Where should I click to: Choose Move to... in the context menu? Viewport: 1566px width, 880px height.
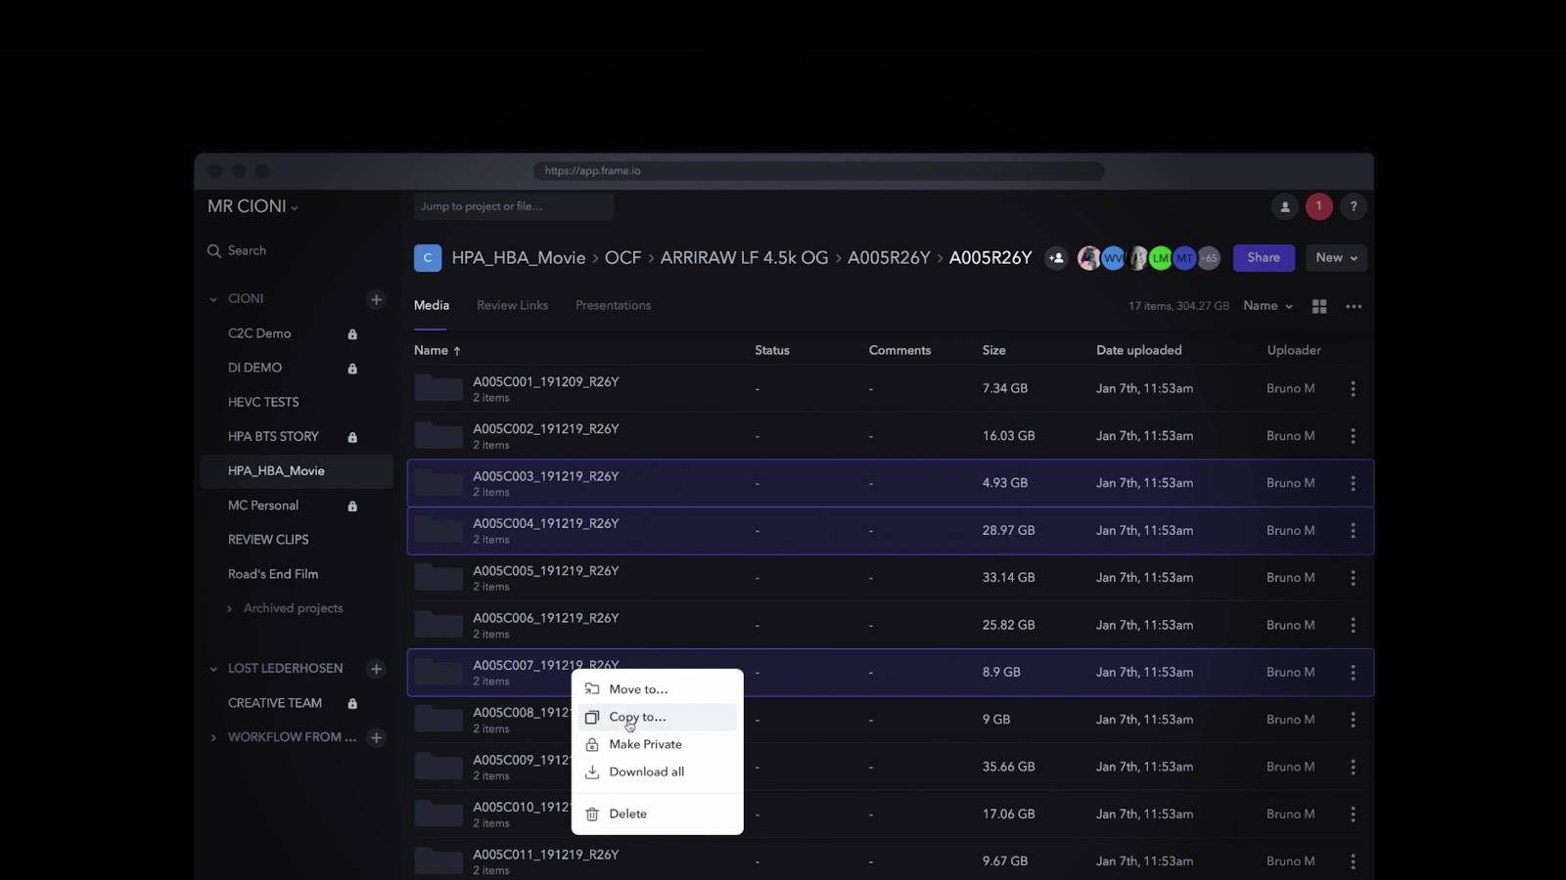click(657, 689)
